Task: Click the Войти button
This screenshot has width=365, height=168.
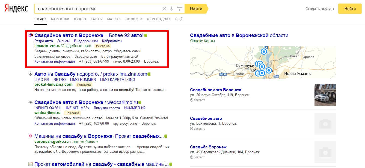Action: 350,9
